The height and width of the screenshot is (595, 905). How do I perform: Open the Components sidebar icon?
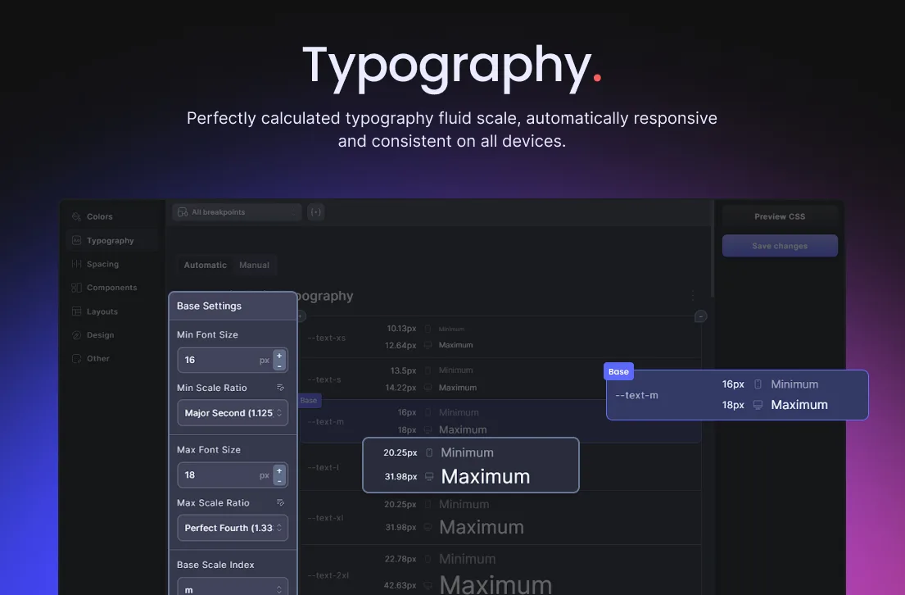pyautogui.click(x=76, y=288)
